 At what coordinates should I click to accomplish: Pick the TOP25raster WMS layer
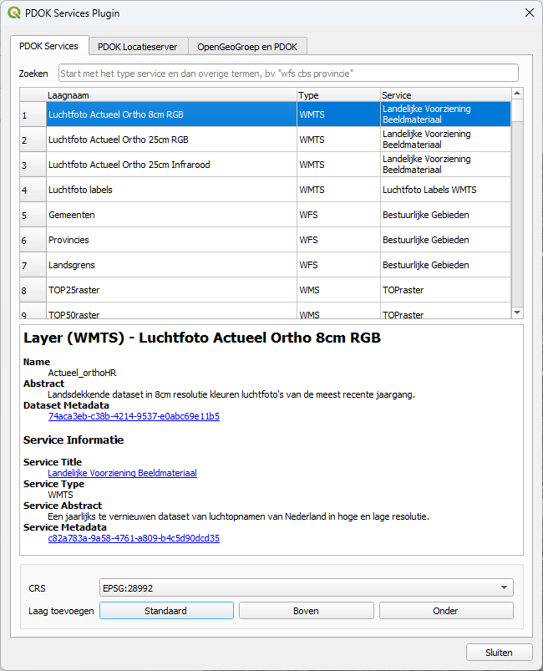click(x=170, y=290)
